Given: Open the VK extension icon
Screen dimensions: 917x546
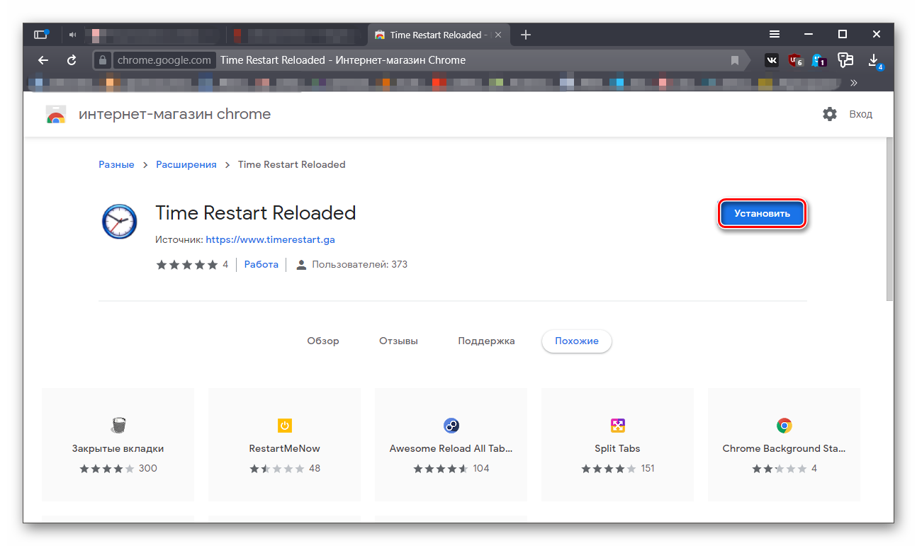Looking at the screenshot, I should coord(771,60).
